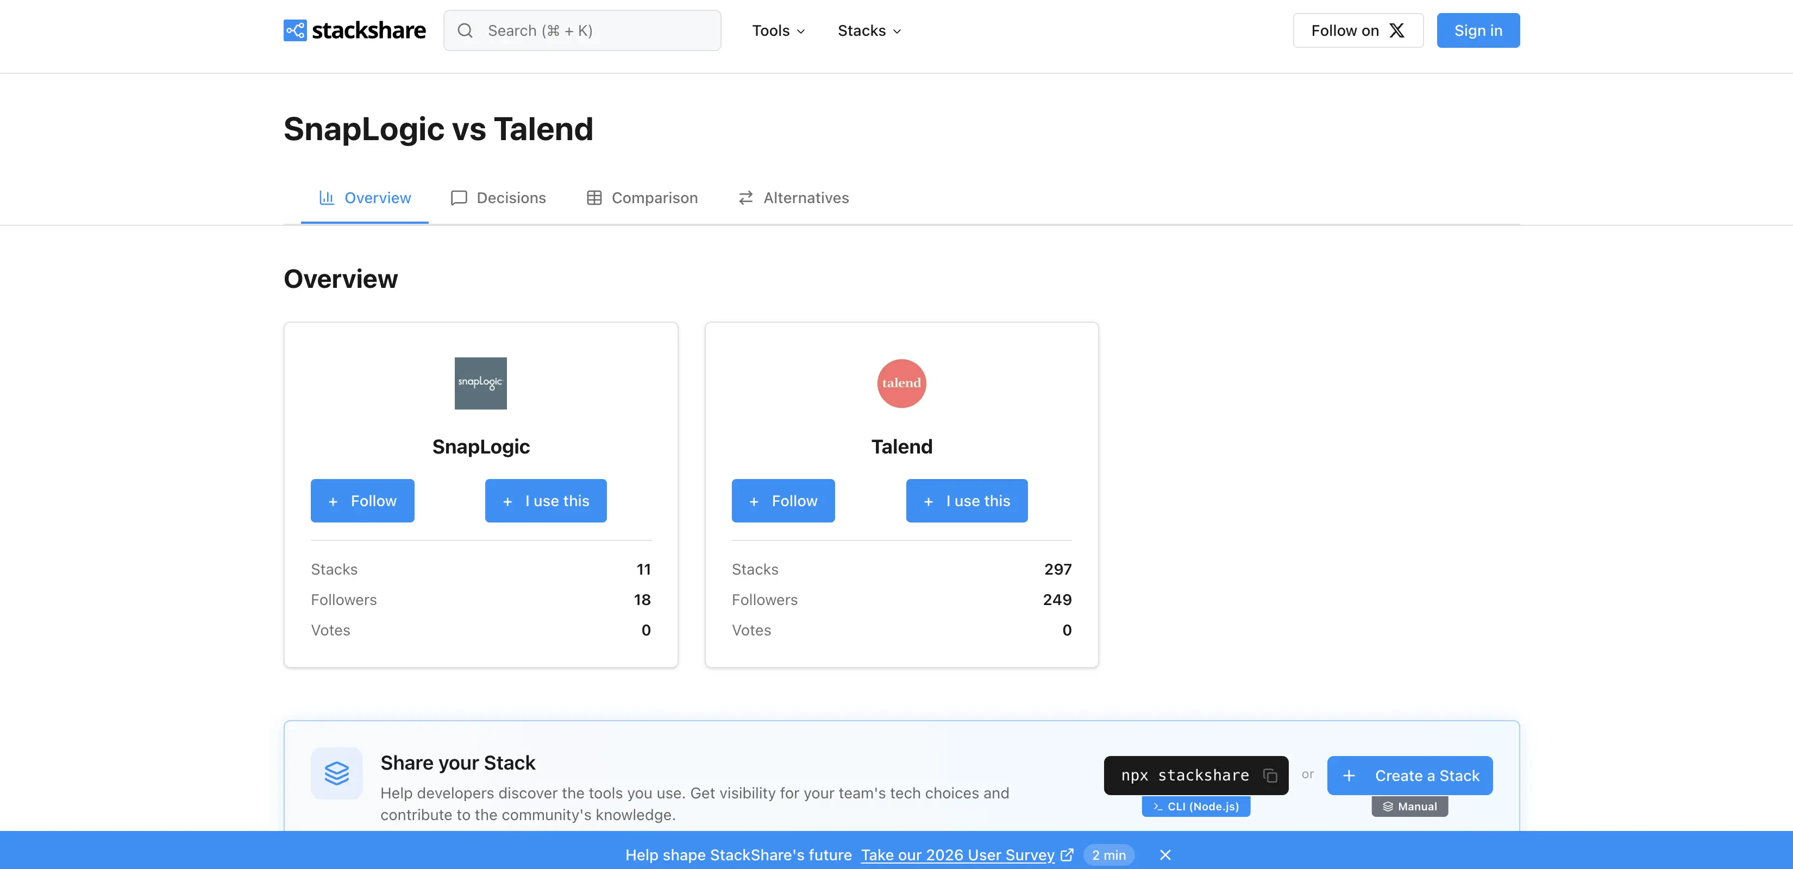This screenshot has height=869, width=1793.
Task: Click the Alternatives swap arrows icon
Action: pyautogui.click(x=745, y=198)
